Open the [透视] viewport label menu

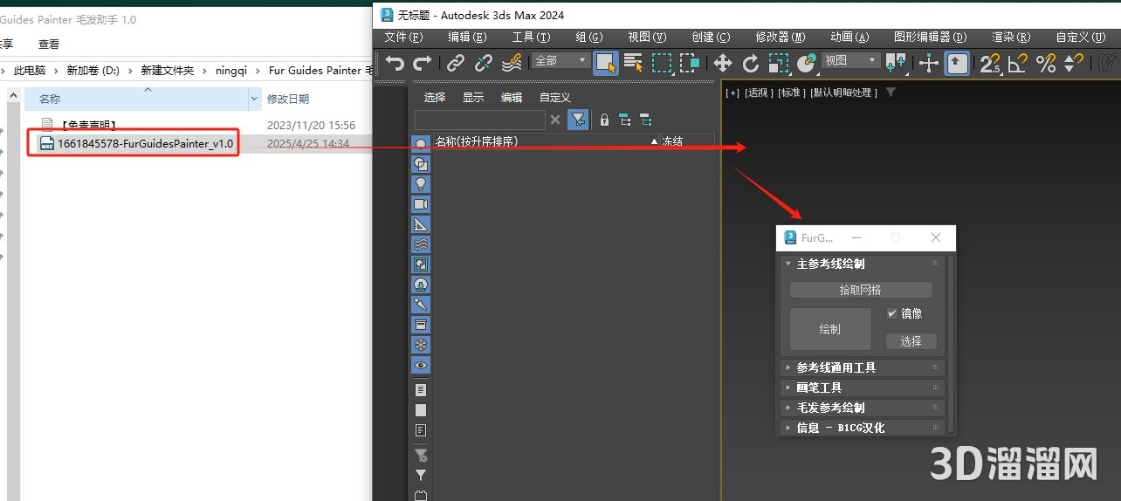coord(758,93)
